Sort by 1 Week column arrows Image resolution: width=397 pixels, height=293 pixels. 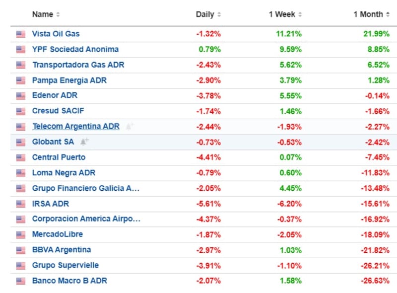coord(300,14)
